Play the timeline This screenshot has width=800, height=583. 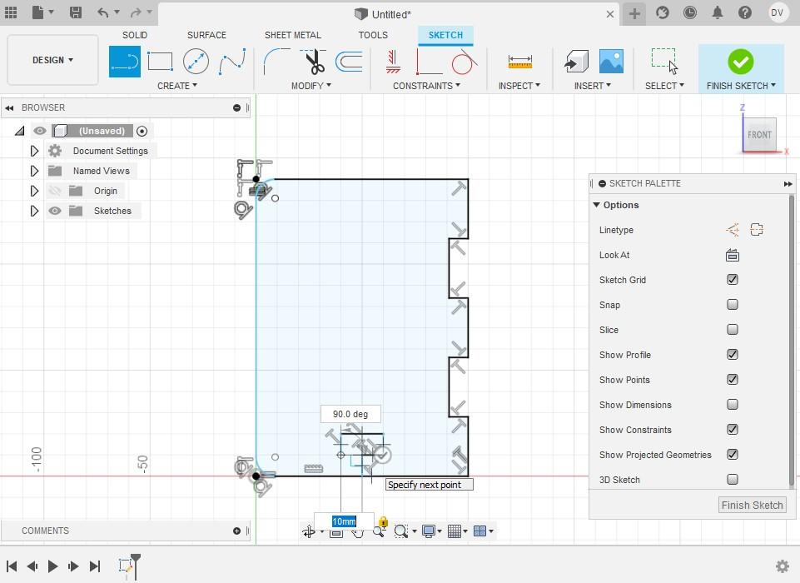(52, 566)
